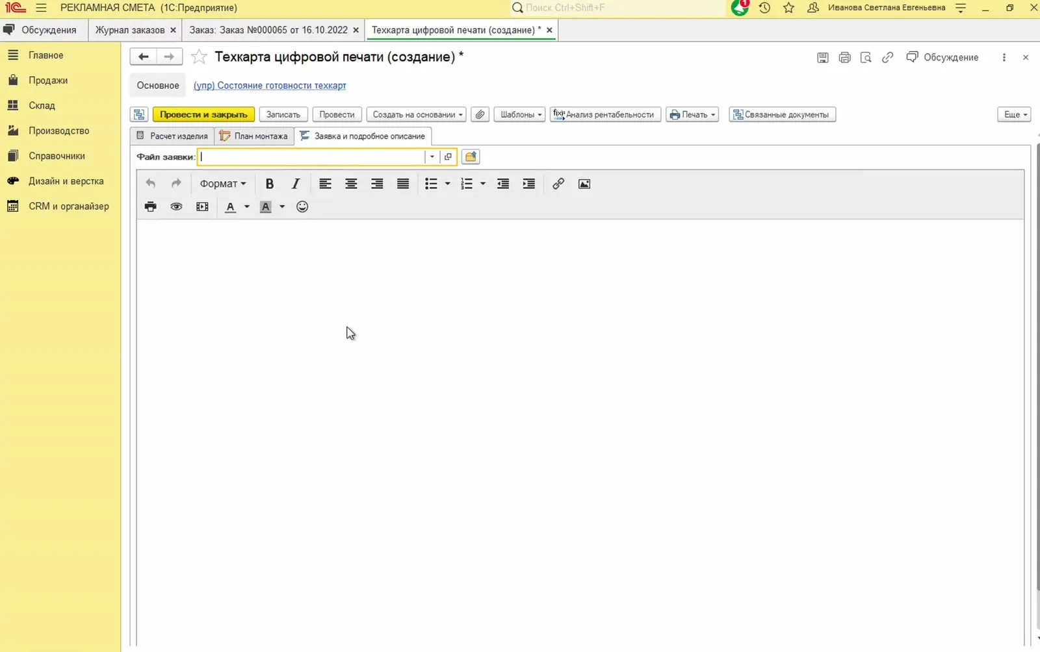Click into the Файл заявки input field
1040x652 pixels.
point(312,157)
